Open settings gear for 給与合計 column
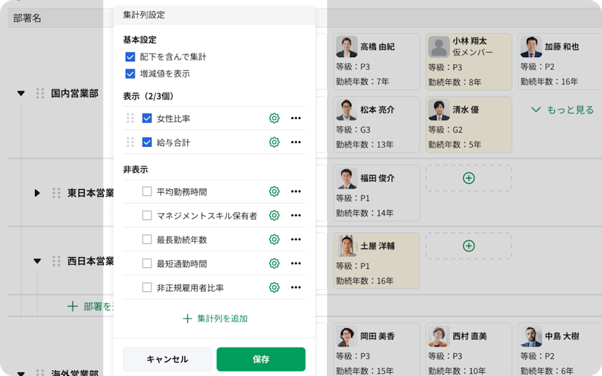602x376 pixels. pos(274,142)
